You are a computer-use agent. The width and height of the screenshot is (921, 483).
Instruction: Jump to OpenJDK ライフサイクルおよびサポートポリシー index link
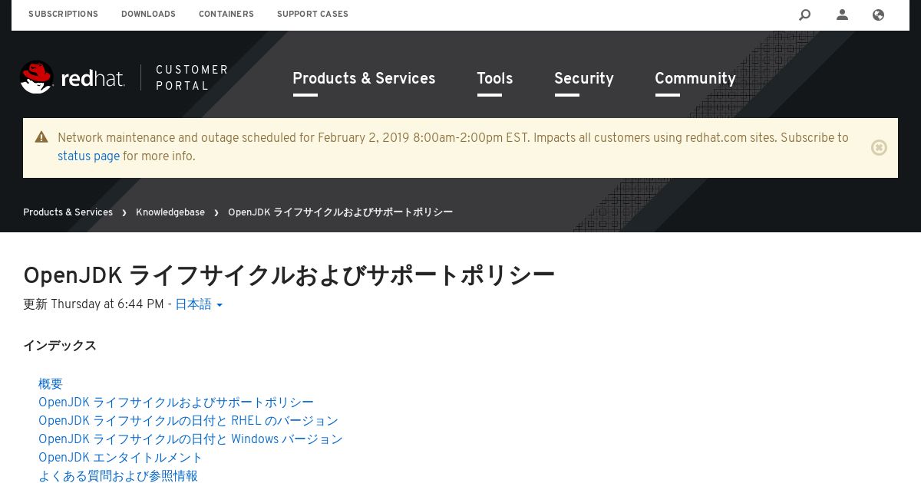[x=176, y=402]
